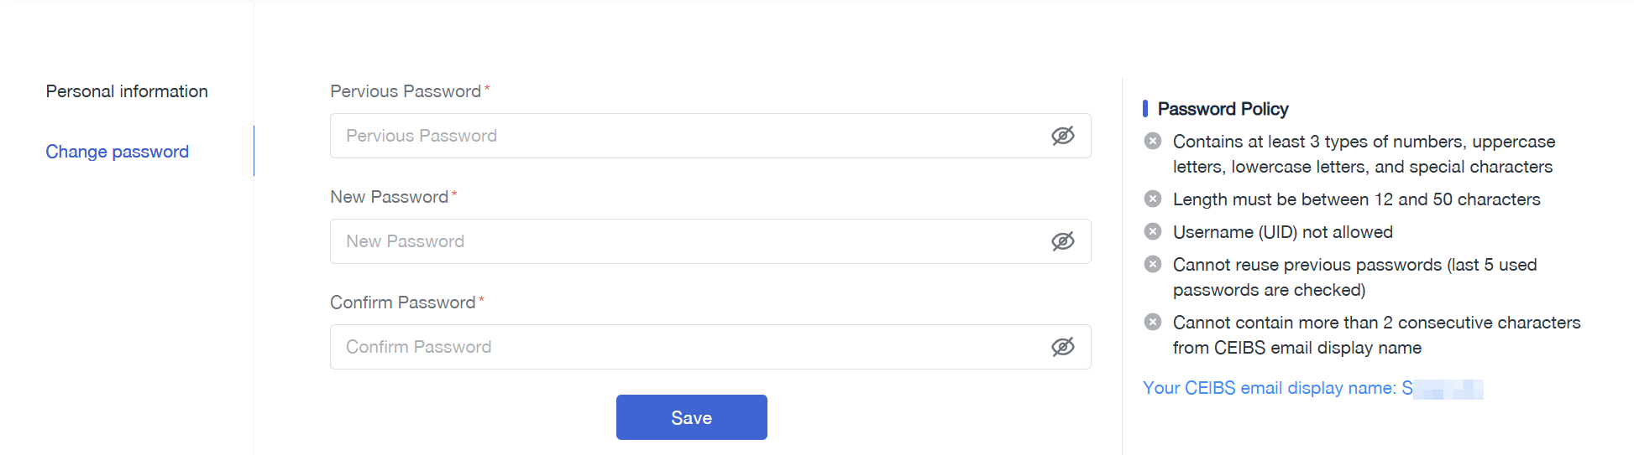1634x455 pixels.
Task: Click the status icon beside the length rule
Action: tap(1153, 199)
